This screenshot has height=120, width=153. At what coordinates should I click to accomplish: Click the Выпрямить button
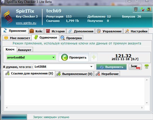point(111,67)
